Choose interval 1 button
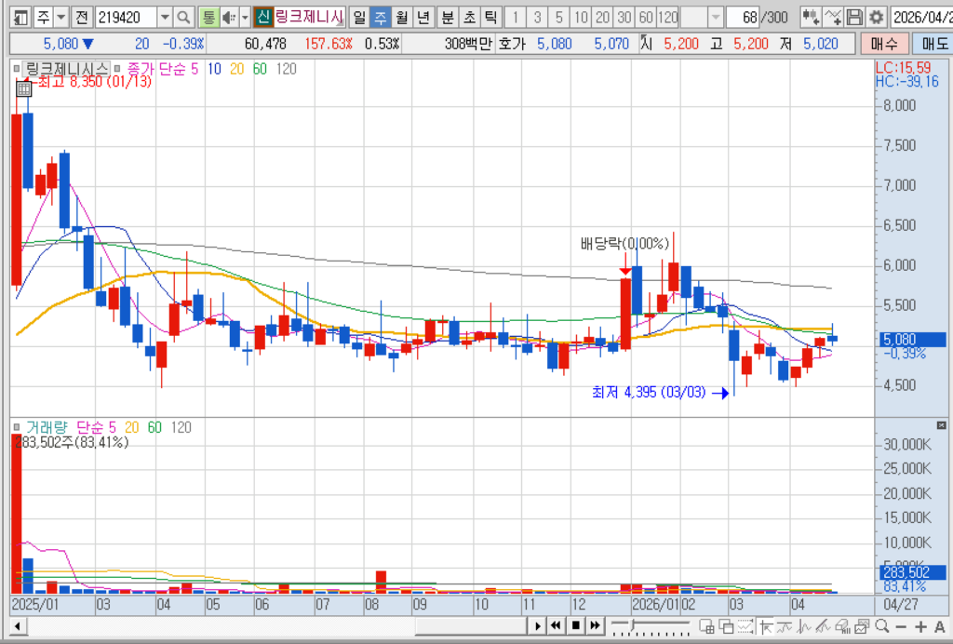The height and width of the screenshot is (644, 953). point(516,17)
